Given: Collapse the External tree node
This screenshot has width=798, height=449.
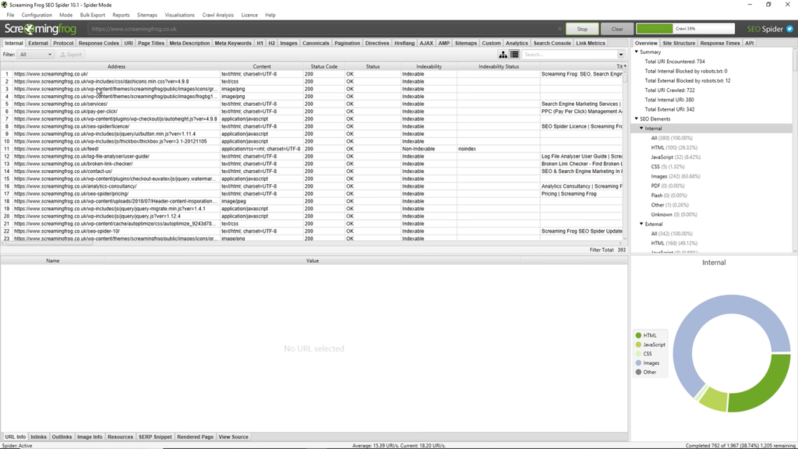Looking at the screenshot, I should 641,224.
